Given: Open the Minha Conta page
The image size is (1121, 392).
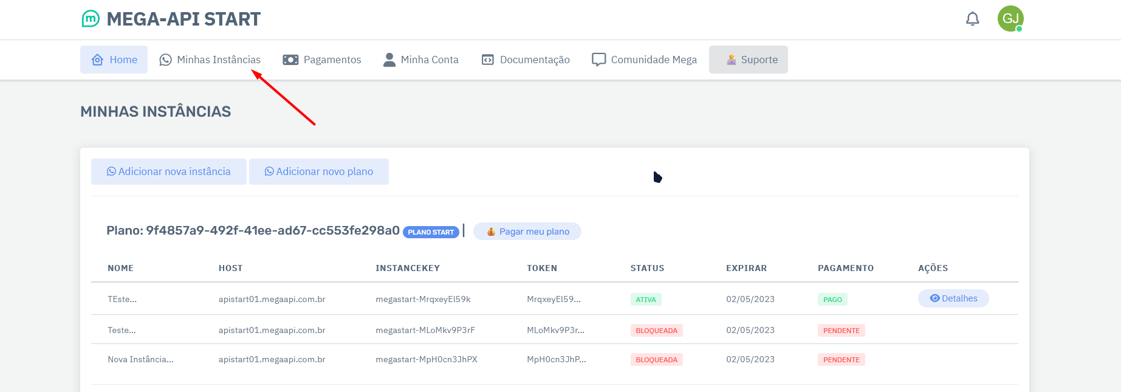Looking at the screenshot, I should click(430, 60).
